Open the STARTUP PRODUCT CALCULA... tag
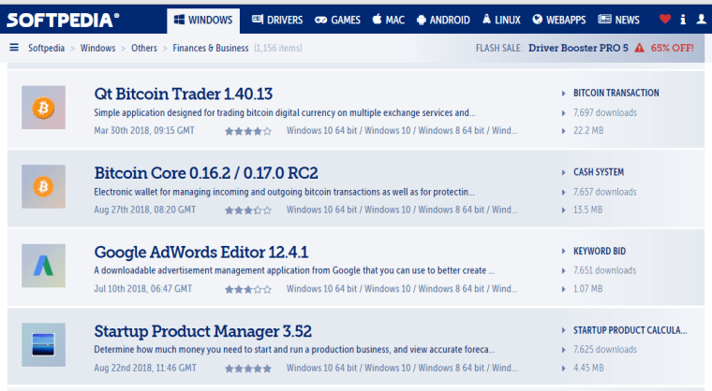Image resolution: width=712 pixels, height=391 pixels. [630, 330]
